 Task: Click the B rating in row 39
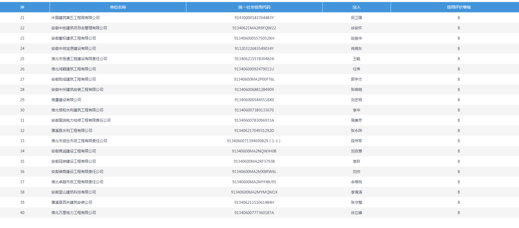coord(459,202)
